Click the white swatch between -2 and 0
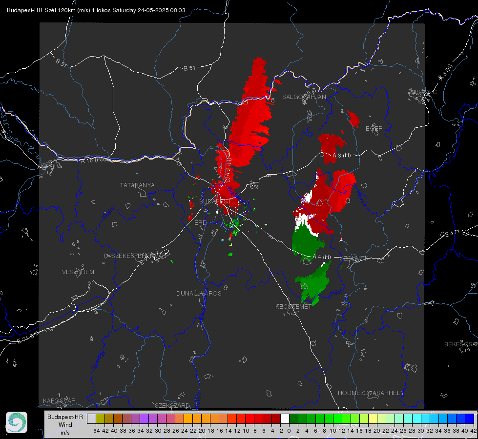Viewport: 478px width, 439px height. (x=285, y=419)
